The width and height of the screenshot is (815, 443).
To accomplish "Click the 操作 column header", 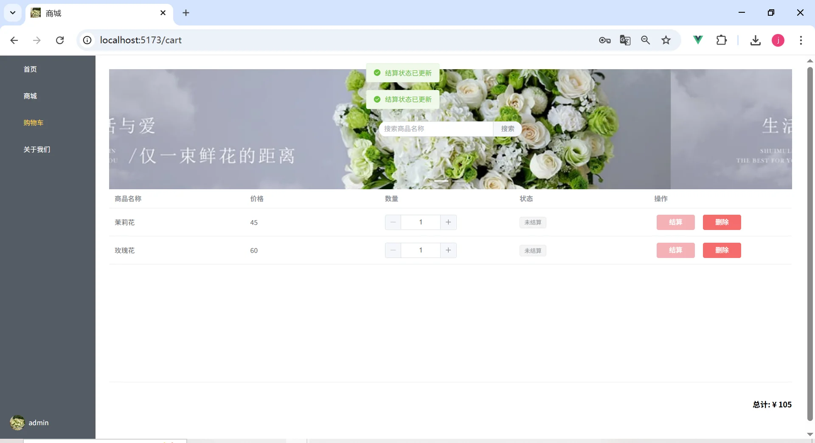I will 661,199.
